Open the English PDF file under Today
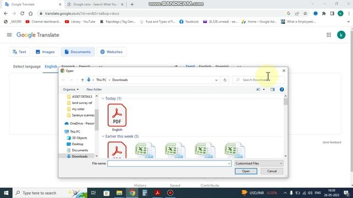 (117, 117)
